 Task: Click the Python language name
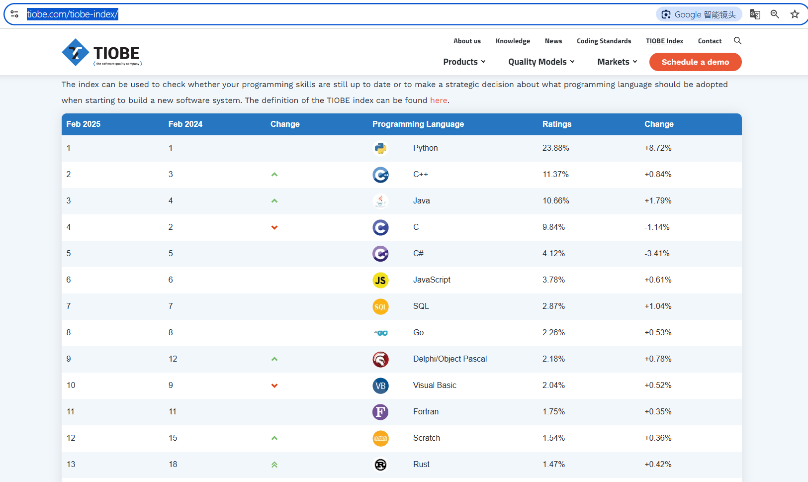(x=426, y=148)
